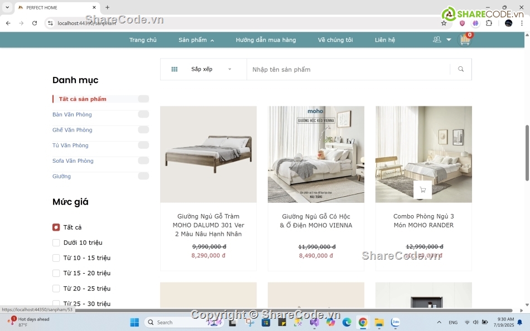Filter by "Bàn Văn Phòng" category
This screenshot has height=331, width=530.
pos(72,114)
